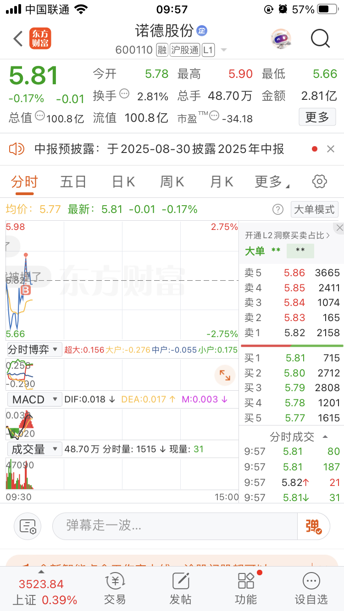Tap the trade row with volume 187
The image size is (344, 611).
pos(292,467)
